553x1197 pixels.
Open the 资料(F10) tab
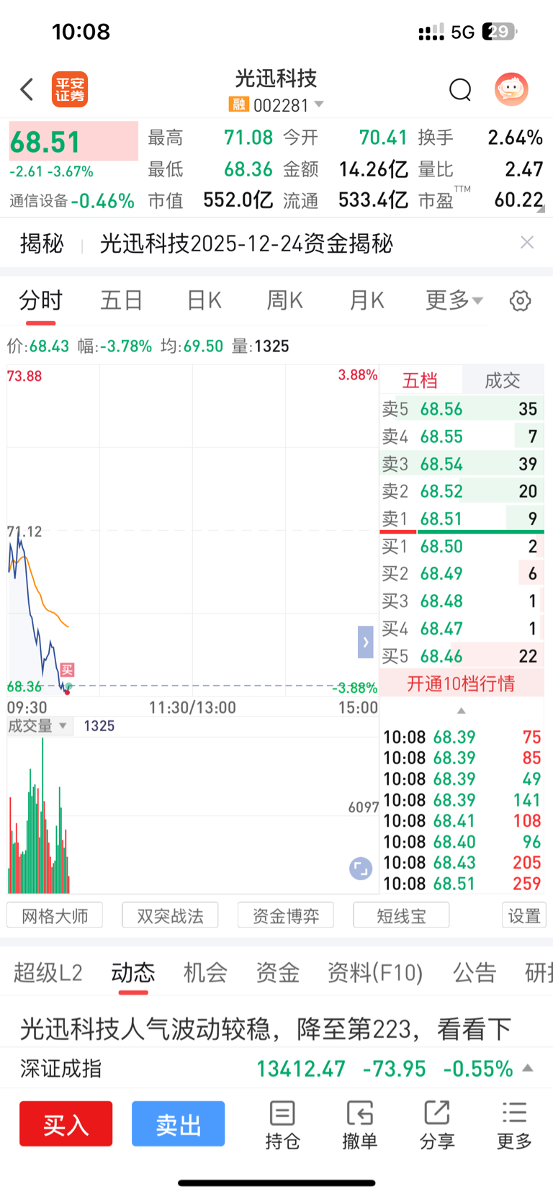click(375, 973)
